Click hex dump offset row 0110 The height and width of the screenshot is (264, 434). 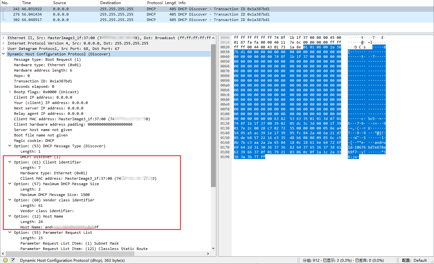[x=225, y=119]
